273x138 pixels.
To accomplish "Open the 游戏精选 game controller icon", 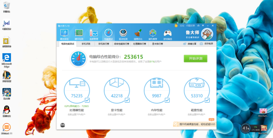I will (x=167, y=34).
